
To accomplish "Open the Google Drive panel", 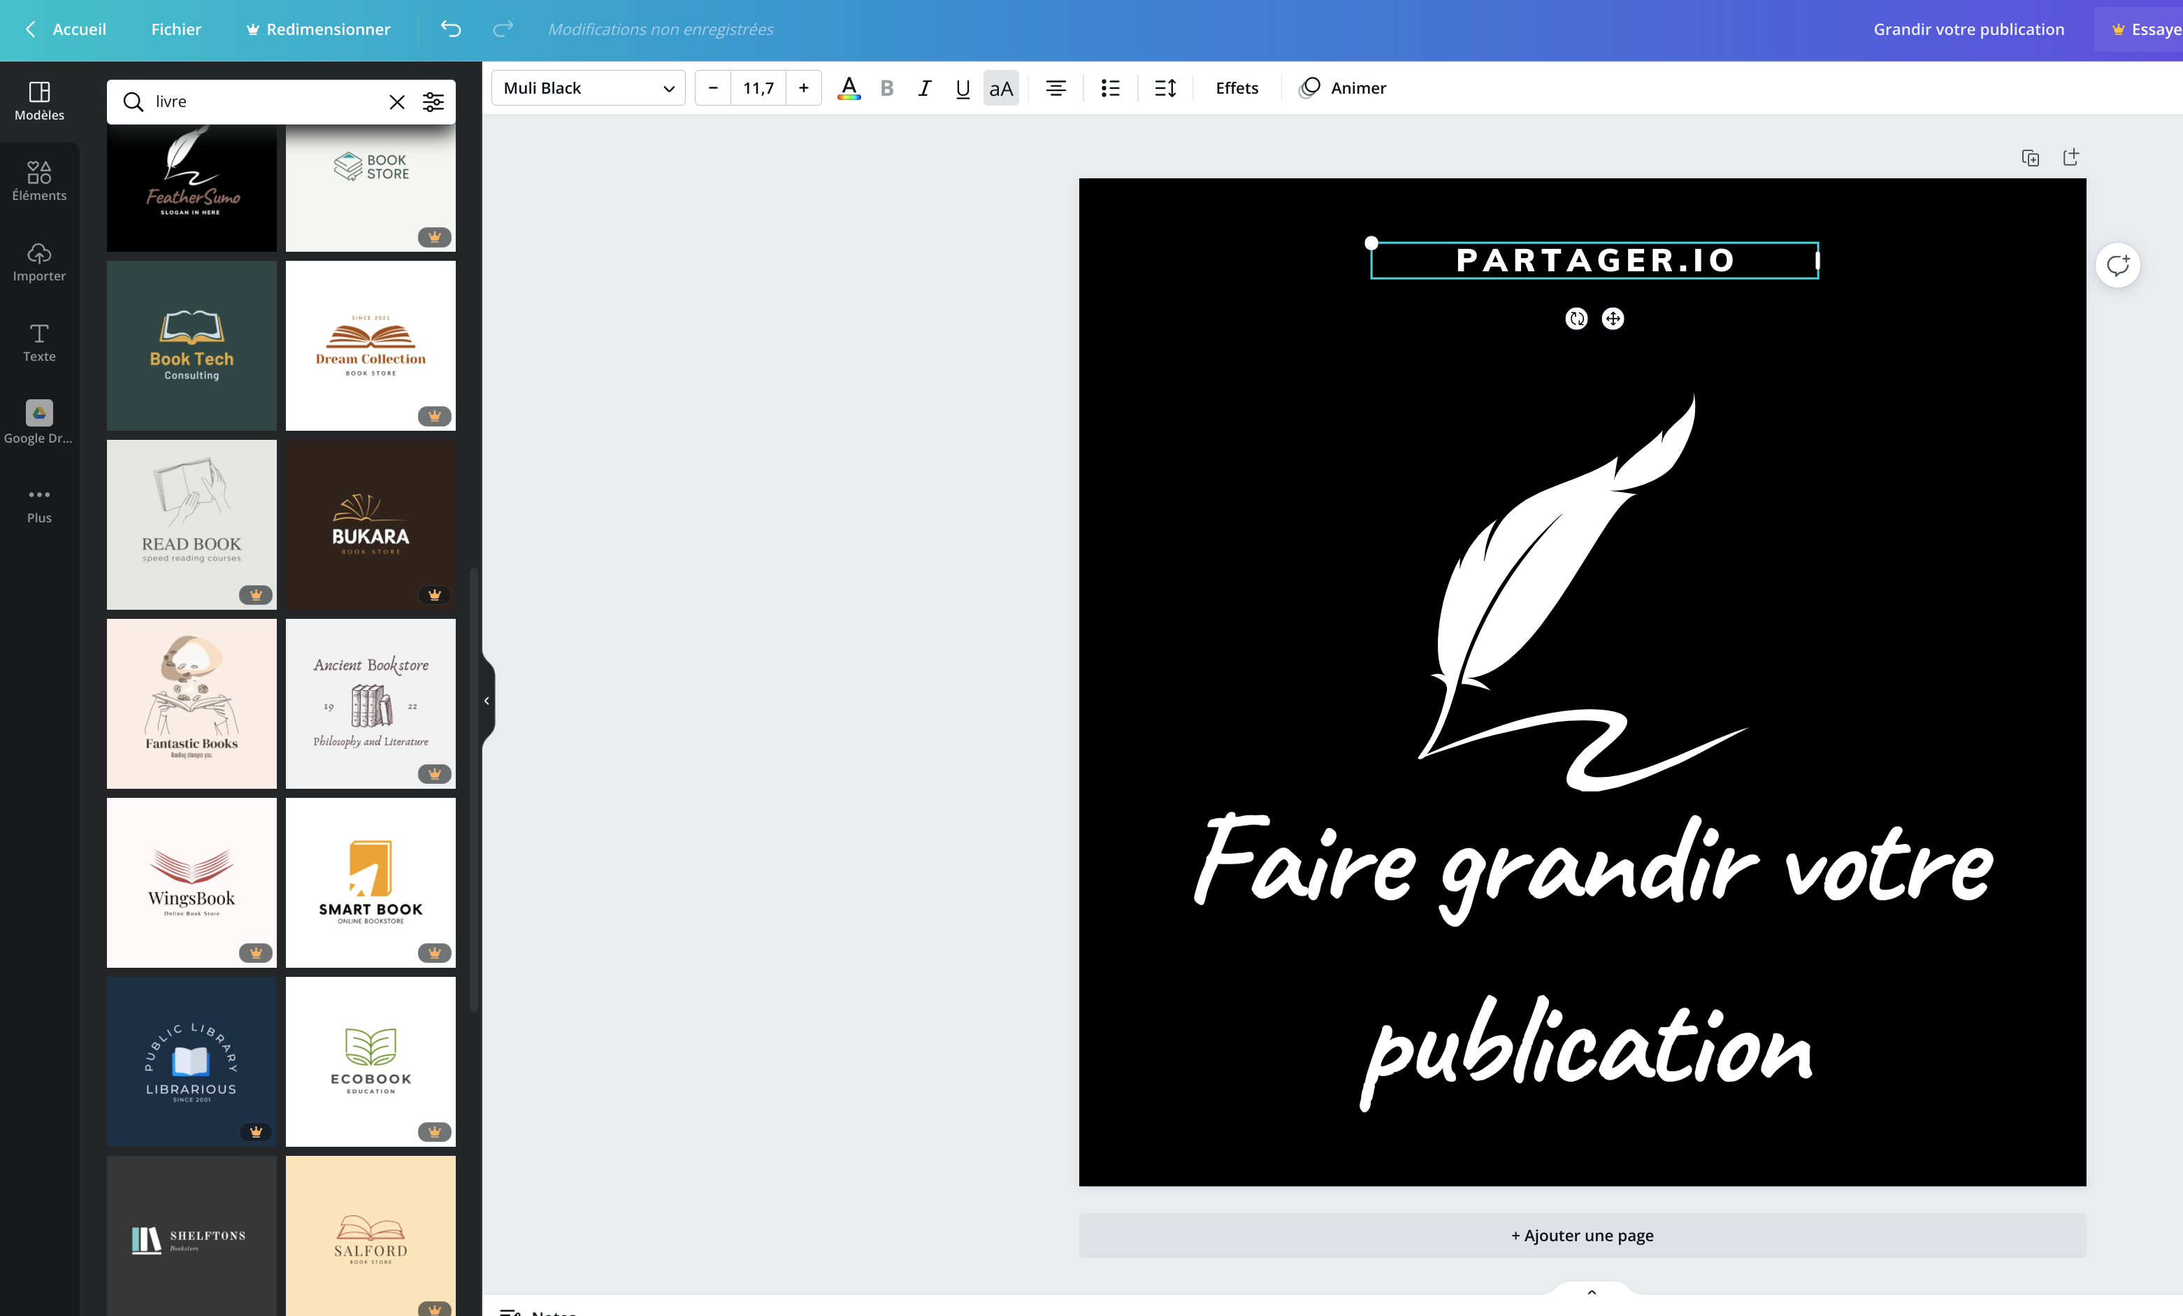I will coord(39,423).
